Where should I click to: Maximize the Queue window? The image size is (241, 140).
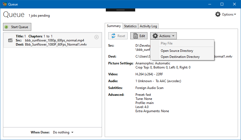click(x=222, y=4)
